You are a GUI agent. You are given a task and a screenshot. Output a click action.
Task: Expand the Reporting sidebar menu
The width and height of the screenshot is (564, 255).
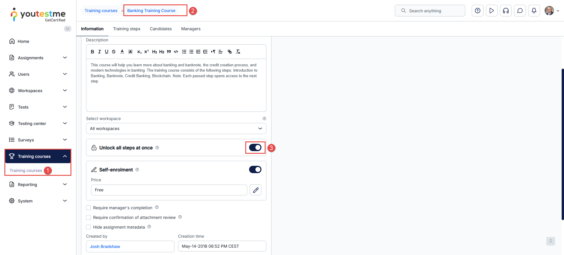coord(38,185)
